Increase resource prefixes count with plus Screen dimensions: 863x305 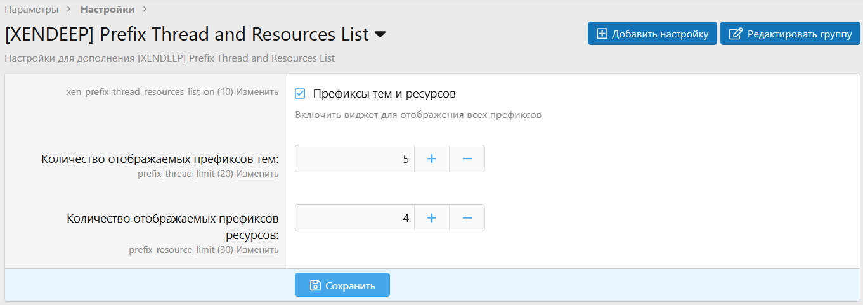tap(432, 218)
